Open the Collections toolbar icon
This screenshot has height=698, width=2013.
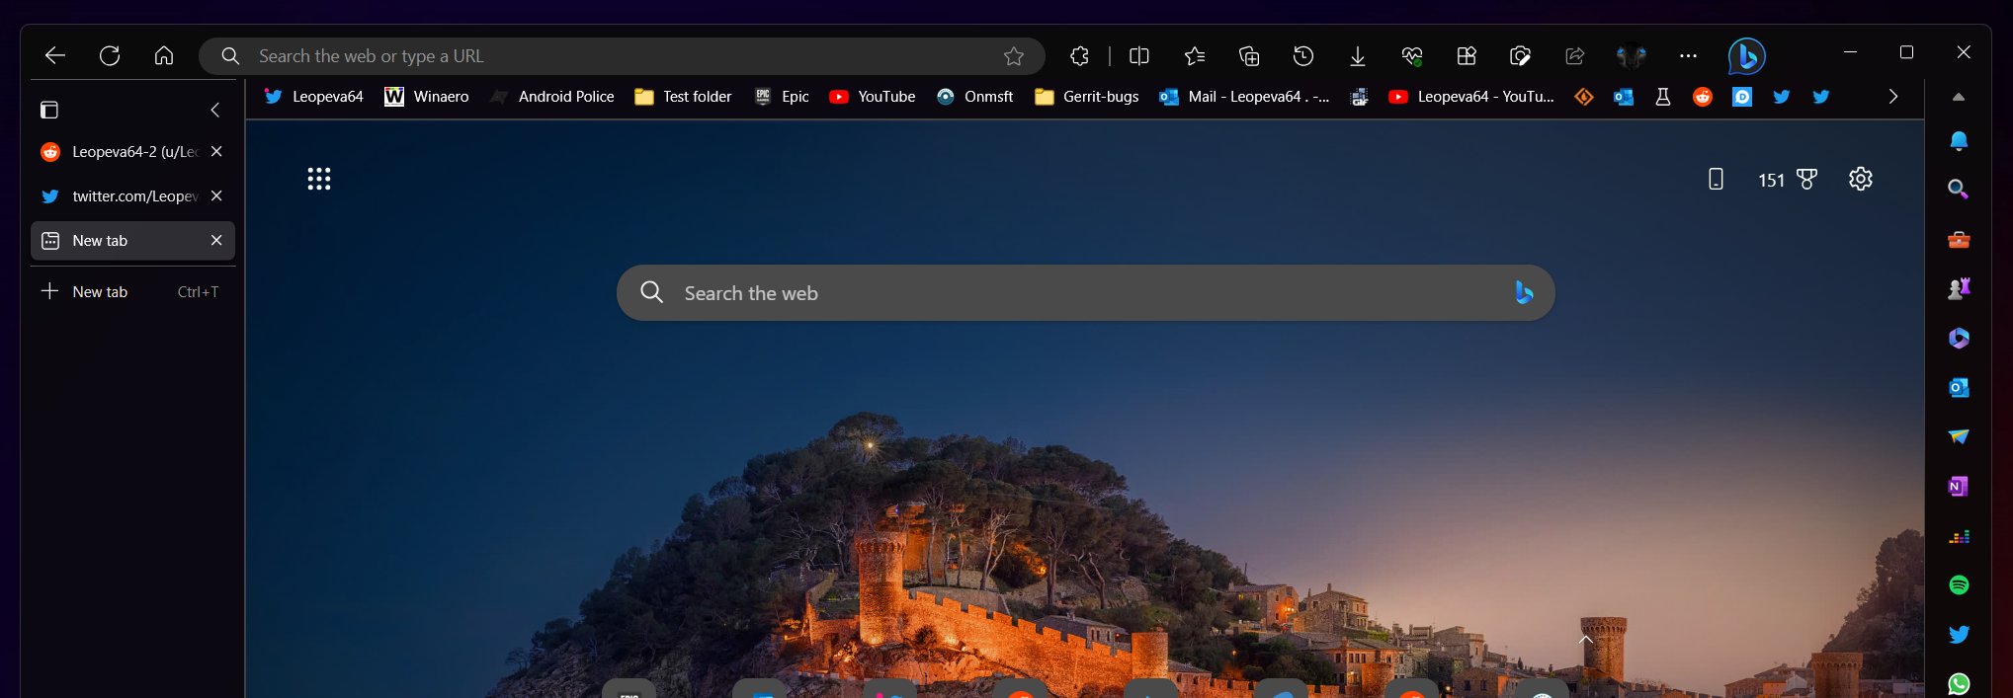click(1249, 56)
